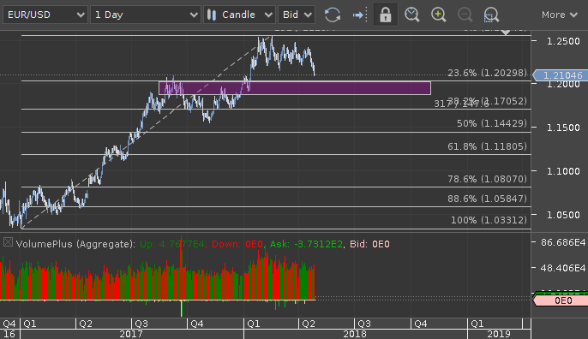Click the zoom to area magnifier icon
The width and height of the screenshot is (588, 339).
(x=491, y=15)
